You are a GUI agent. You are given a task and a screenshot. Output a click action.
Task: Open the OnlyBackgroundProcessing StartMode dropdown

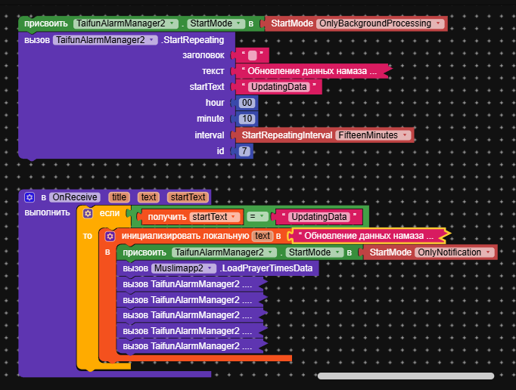(438, 23)
